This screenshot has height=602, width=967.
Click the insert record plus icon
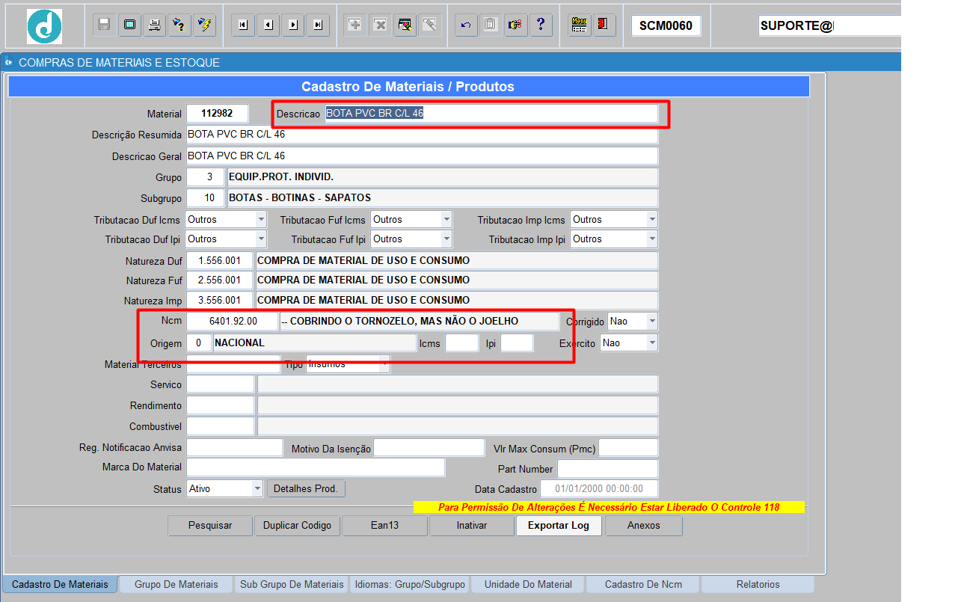(x=355, y=25)
